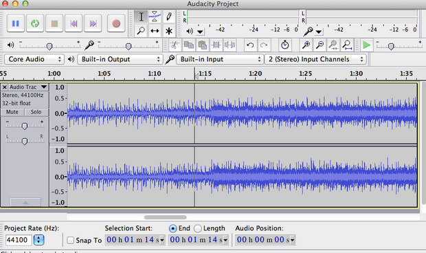Zoom in on the waveform

tap(306, 45)
